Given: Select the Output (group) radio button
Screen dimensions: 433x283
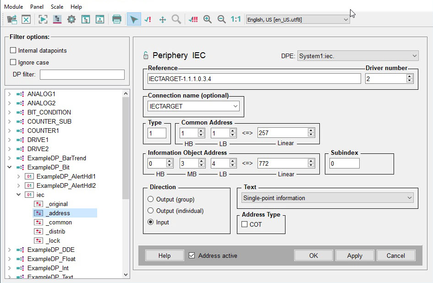Looking at the screenshot, I should coord(151,199).
